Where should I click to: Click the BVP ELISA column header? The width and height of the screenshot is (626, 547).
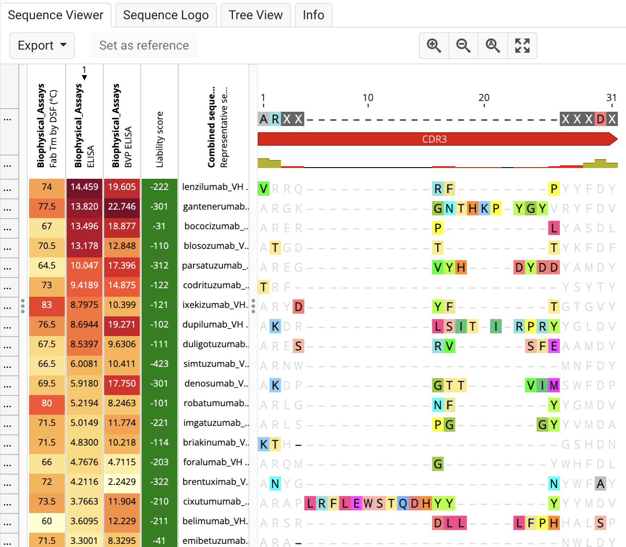(x=122, y=126)
